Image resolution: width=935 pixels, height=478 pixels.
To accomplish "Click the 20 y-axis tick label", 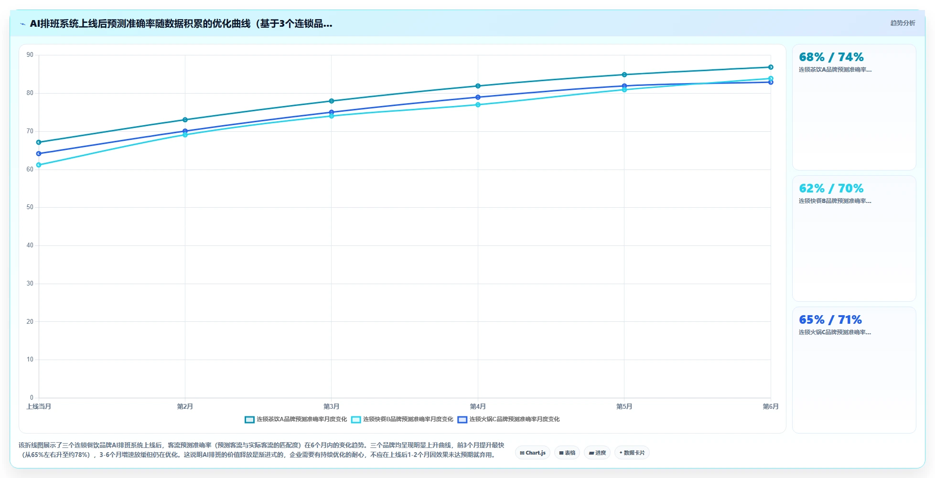I will coord(30,322).
